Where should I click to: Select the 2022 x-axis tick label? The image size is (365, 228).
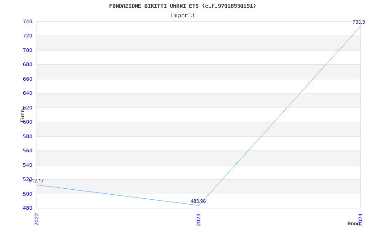pos(37,219)
